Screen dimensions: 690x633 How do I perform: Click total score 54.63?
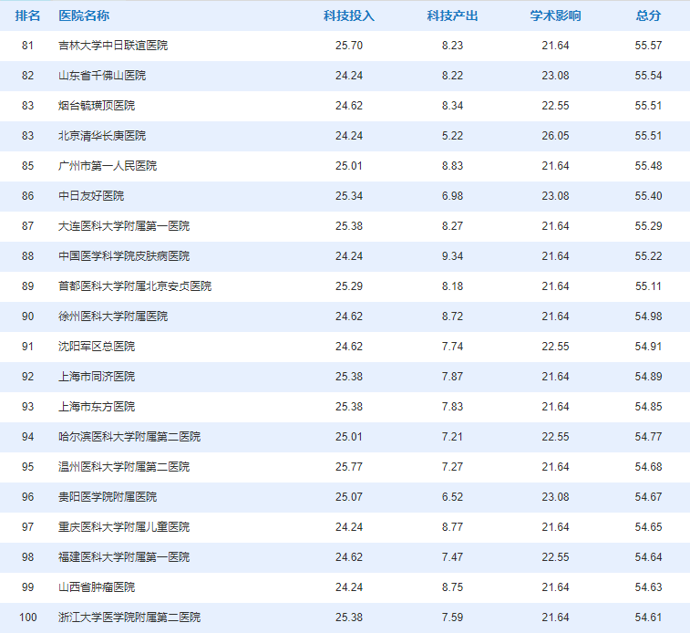point(648,587)
